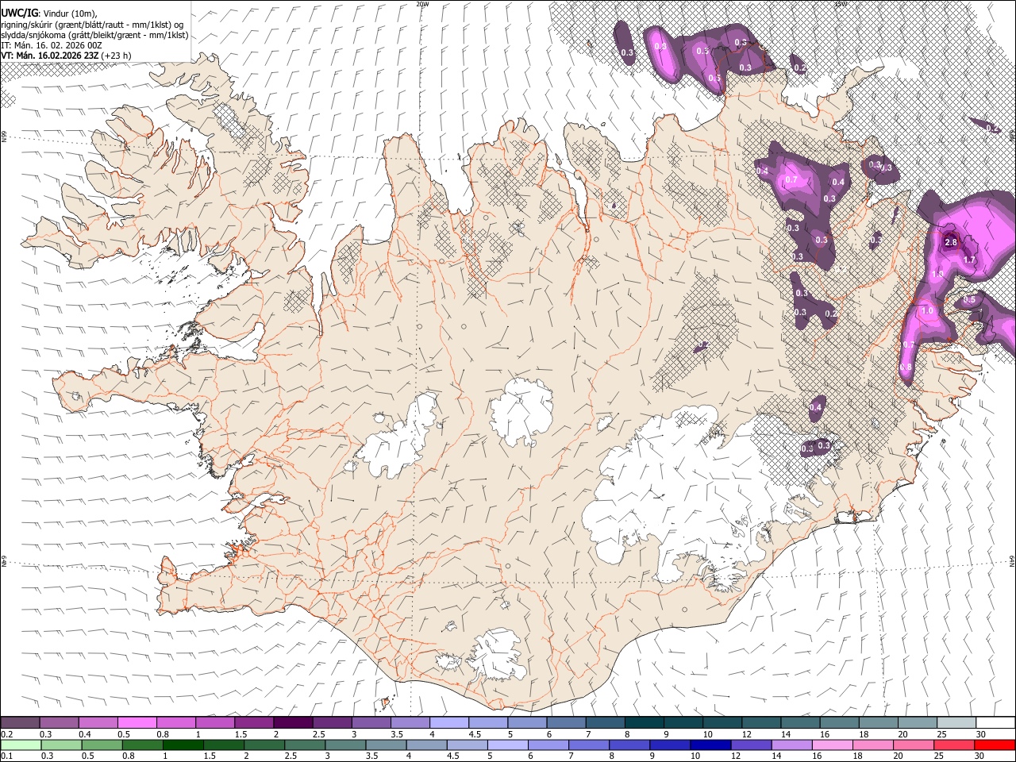This screenshot has height=762, width=1016.
Task: Select the bright pink snow-scale swatch labeled 0.5
Action: tap(137, 723)
